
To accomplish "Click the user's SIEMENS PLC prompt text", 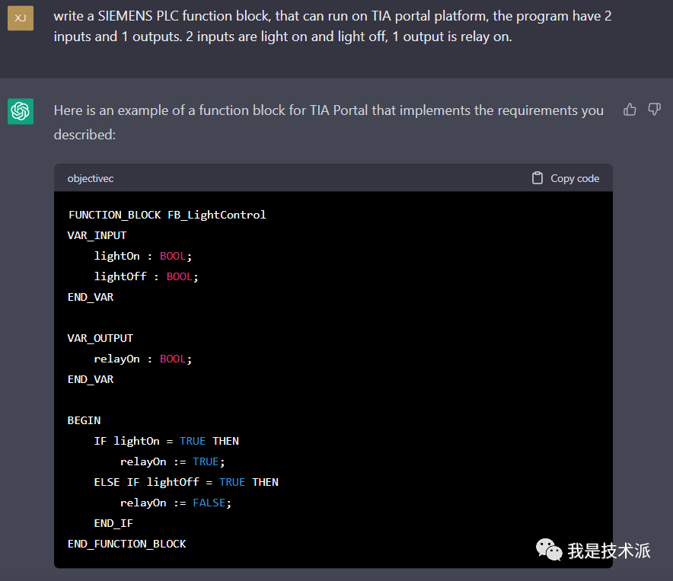I will pyautogui.click(x=333, y=26).
